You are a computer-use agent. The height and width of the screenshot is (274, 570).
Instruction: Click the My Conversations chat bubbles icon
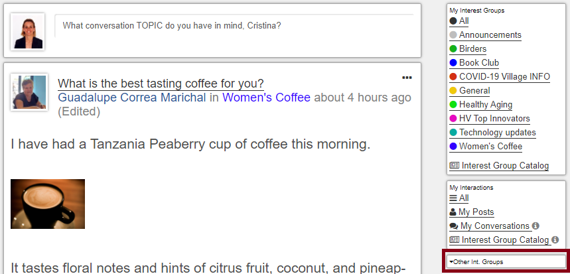(454, 226)
